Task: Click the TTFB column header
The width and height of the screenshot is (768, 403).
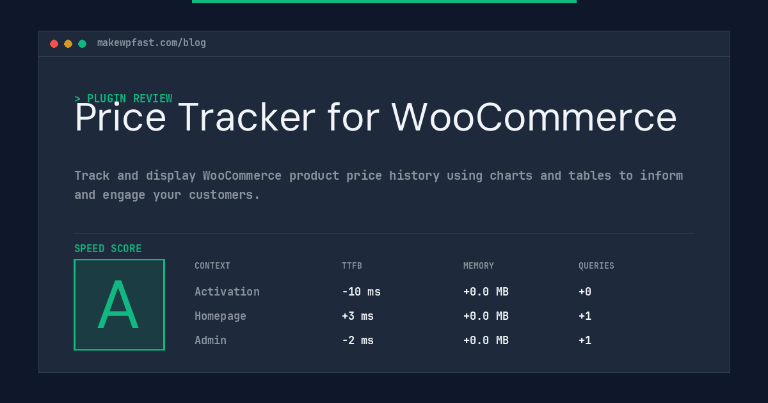Action: click(x=352, y=266)
